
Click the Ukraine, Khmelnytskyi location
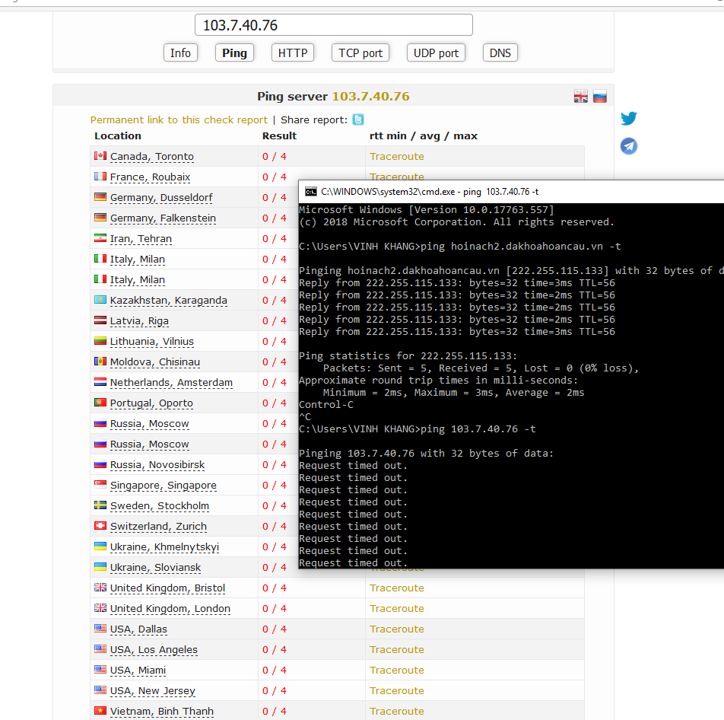click(164, 547)
